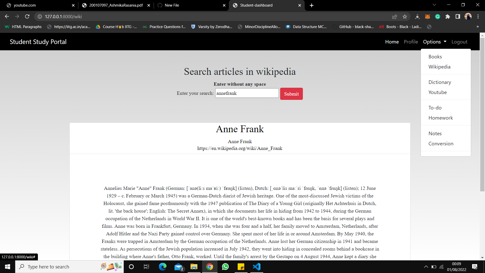
Task: Open Task View from the taskbar
Action: (147, 267)
